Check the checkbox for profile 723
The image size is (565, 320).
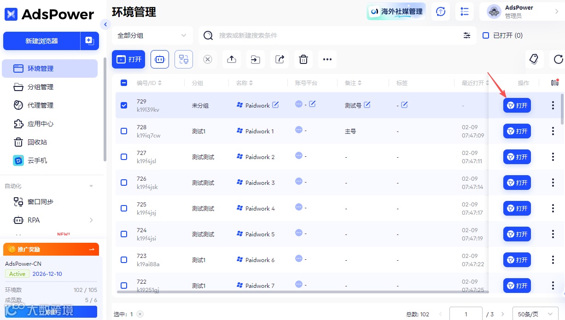click(124, 260)
